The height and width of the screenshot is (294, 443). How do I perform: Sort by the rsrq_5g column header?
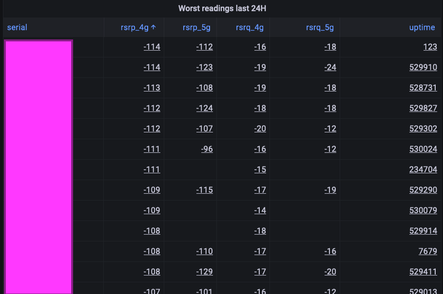point(320,27)
